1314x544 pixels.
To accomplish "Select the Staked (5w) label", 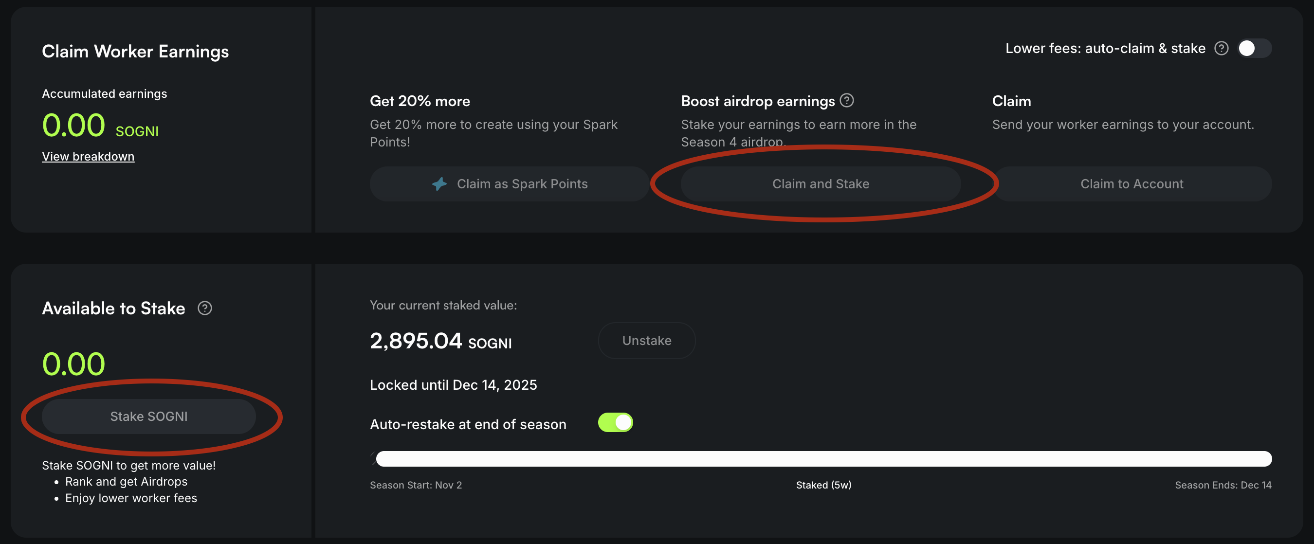I will pyautogui.click(x=823, y=485).
